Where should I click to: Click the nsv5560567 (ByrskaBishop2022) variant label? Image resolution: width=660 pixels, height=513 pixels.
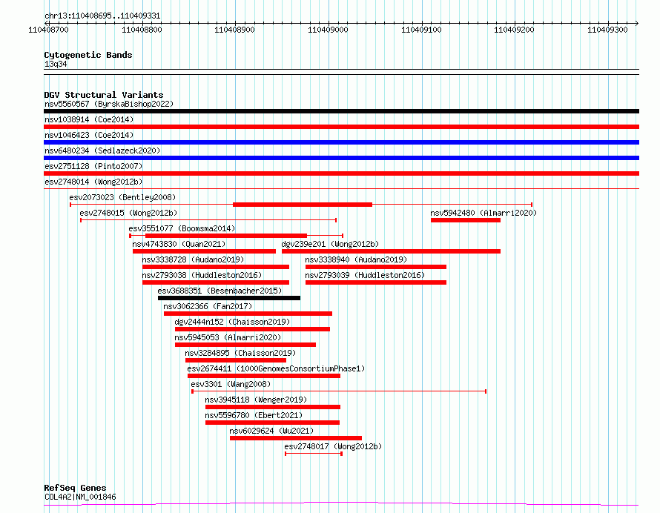pos(109,104)
